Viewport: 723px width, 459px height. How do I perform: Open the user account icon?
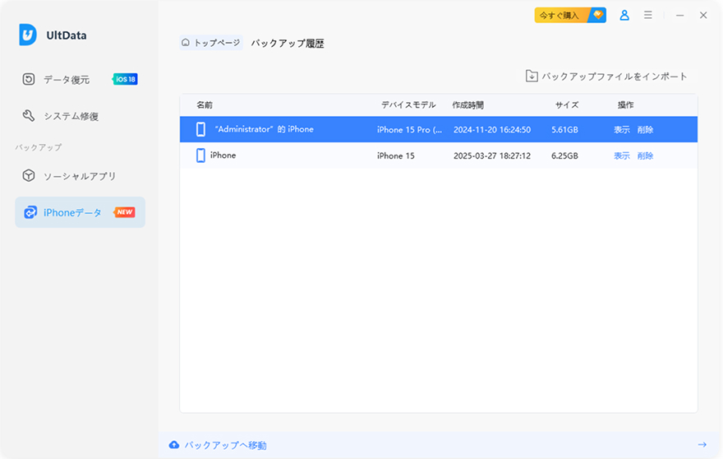624,16
